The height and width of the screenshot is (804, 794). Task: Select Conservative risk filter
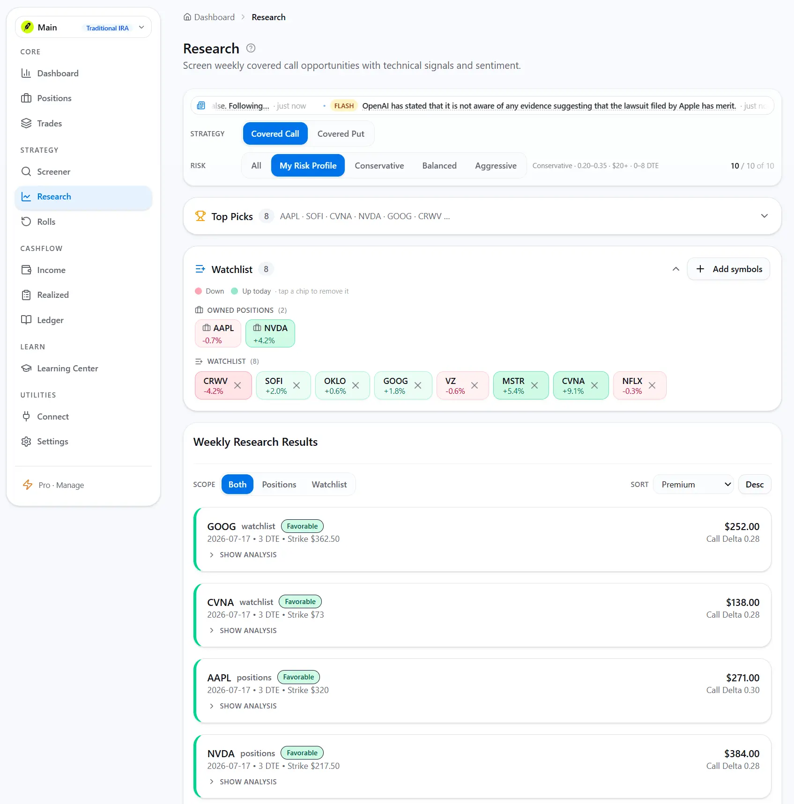379,165
